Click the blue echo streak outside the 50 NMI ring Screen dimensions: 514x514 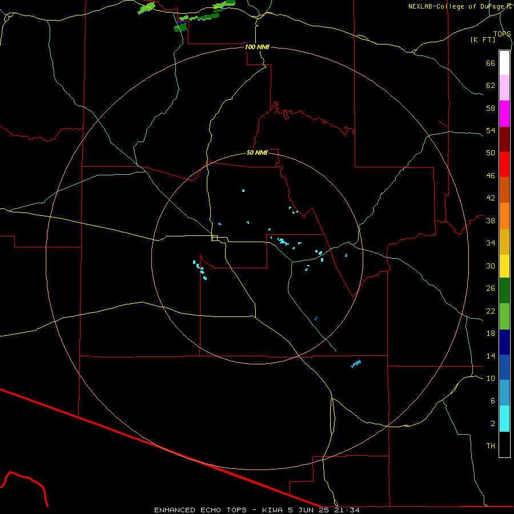[x=356, y=364]
